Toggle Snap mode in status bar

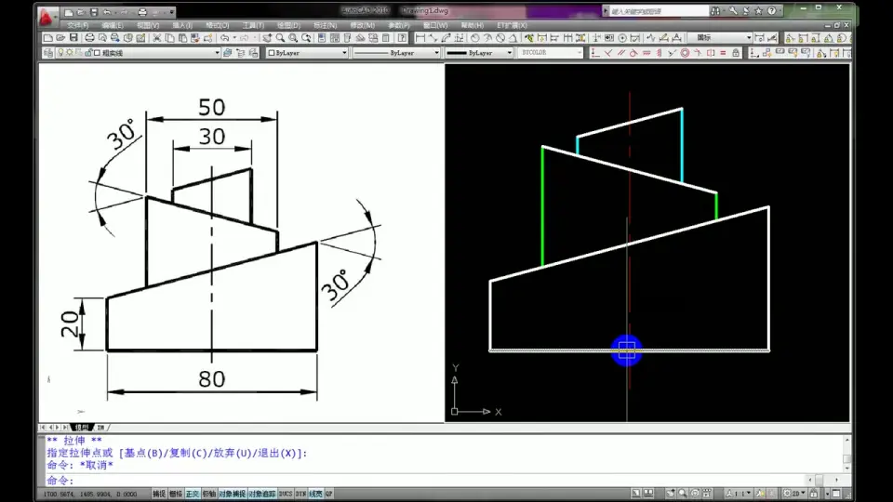[159, 494]
